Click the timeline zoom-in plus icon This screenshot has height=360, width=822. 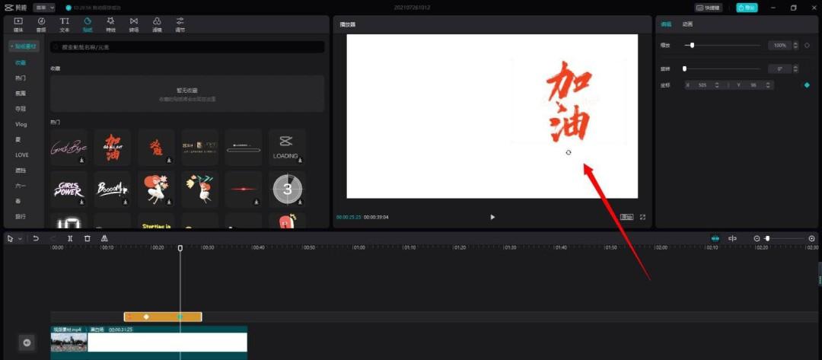[x=811, y=238]
